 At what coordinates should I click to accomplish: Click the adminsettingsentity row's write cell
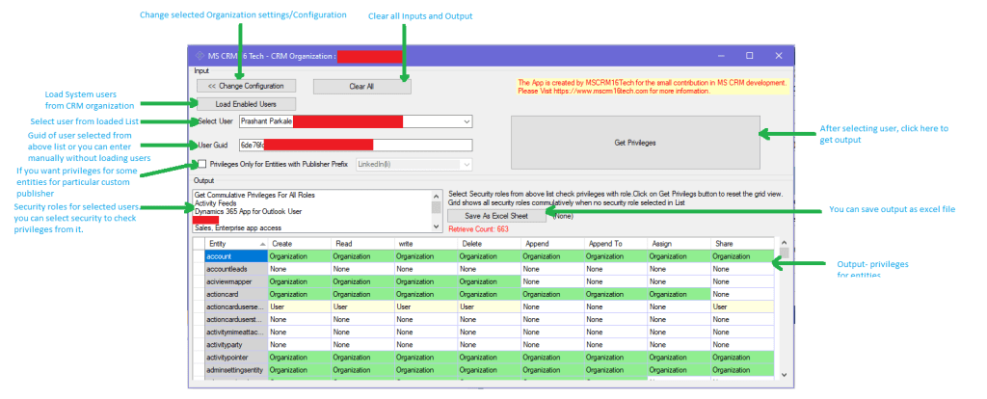(426, 369)
